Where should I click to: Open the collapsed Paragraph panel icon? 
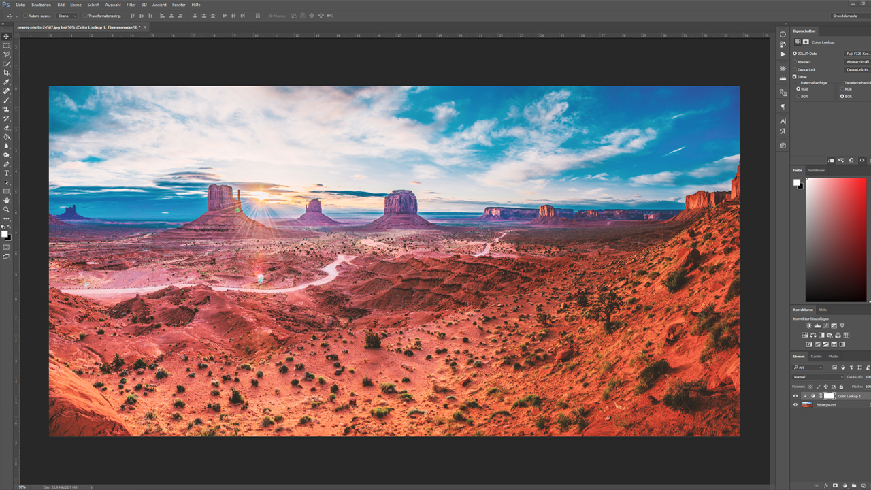(x=783, y=107)
